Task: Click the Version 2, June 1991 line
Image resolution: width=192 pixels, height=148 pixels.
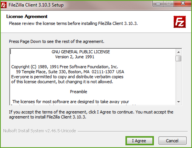Action: [75, 57]
